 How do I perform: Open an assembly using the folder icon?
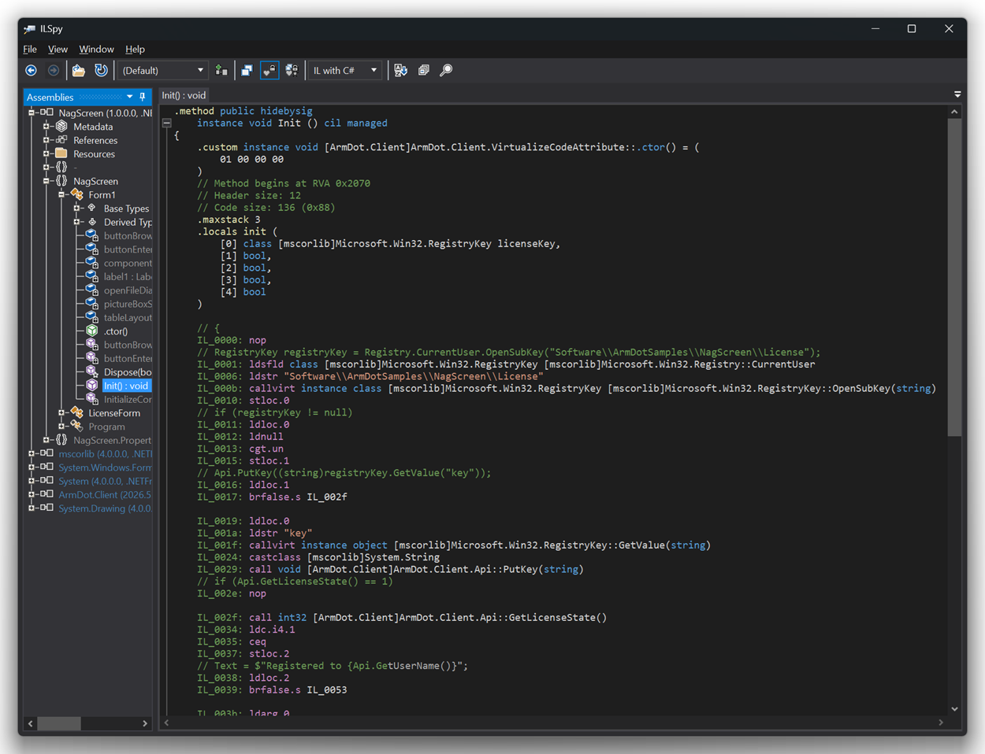click(78, 70)
